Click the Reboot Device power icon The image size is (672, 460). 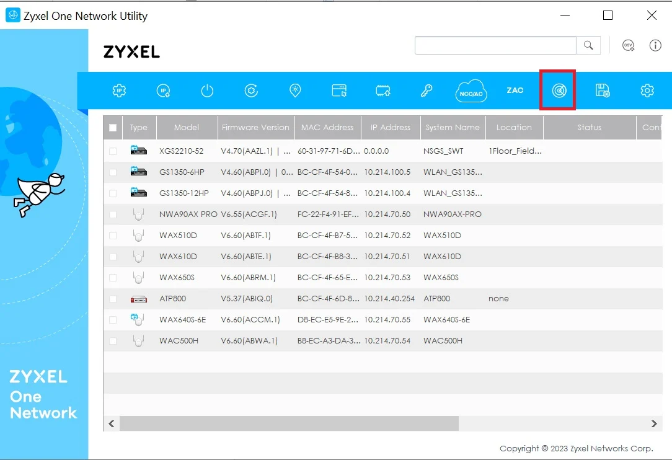click(207, 91)
